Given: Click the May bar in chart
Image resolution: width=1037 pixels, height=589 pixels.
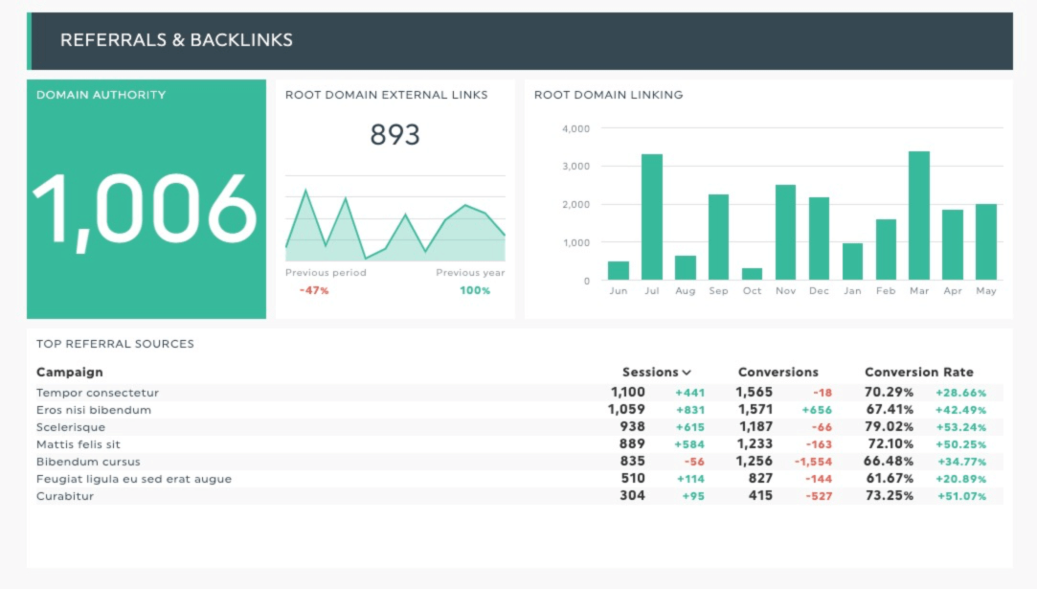Looking at the screenshot, I should point(985,241).
